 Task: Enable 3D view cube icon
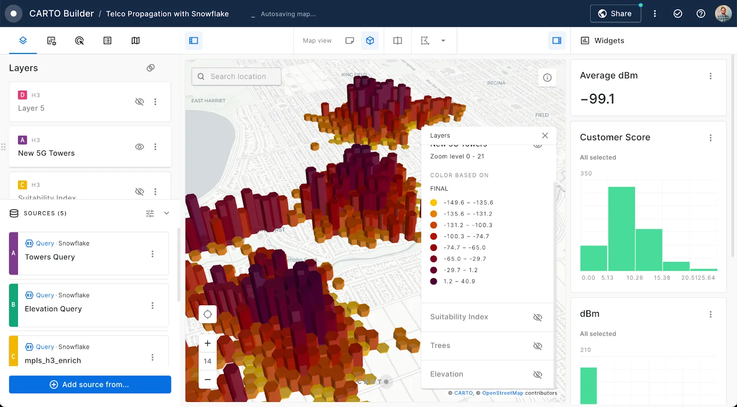[x=370, y=41]
